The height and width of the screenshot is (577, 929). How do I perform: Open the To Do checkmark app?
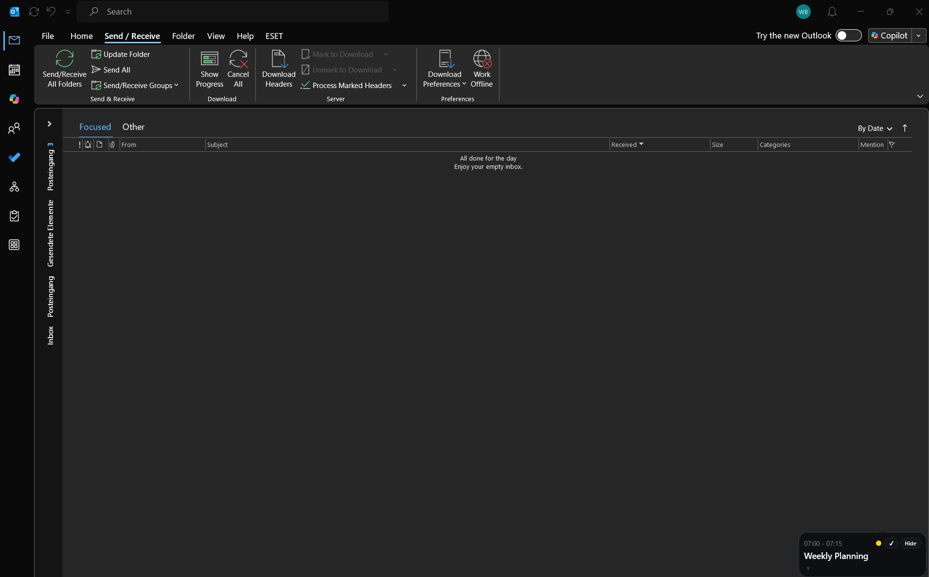14,157
